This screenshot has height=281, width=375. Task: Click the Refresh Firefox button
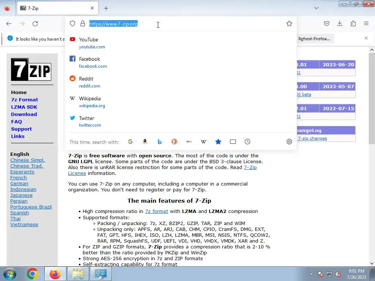point(314,39)
